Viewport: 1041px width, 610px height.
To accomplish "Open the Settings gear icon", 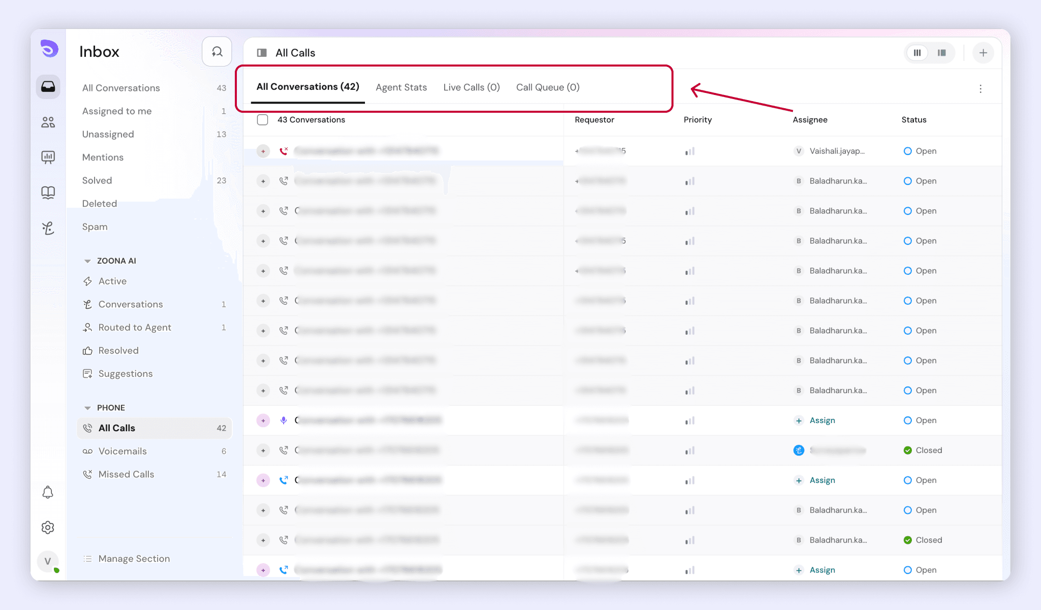I will 48,527.
